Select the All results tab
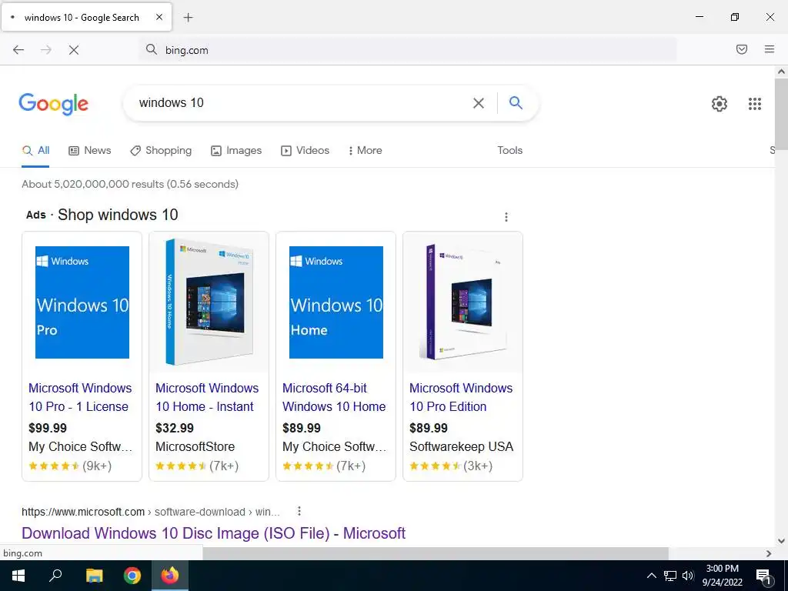The image size is (788, 591). pos(35,151)
